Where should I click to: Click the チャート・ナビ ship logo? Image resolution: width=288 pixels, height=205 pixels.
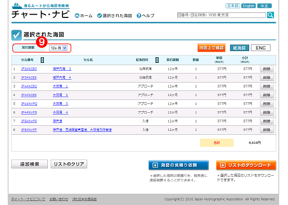(x=40, y=11)
